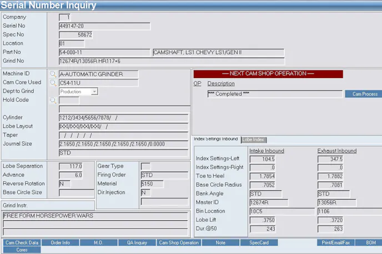View the SpecCard

pos(259,242)
